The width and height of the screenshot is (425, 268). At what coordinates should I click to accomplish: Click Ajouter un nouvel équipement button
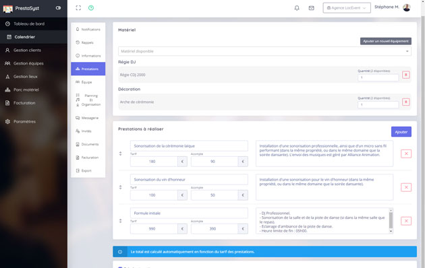point(386,41)
